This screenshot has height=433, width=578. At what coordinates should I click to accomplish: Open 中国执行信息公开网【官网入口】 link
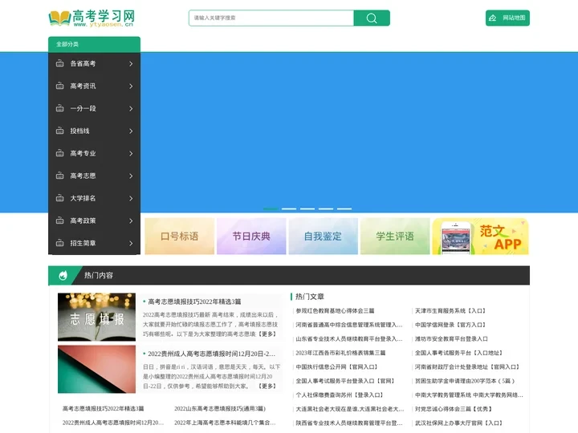click(337, 366)
